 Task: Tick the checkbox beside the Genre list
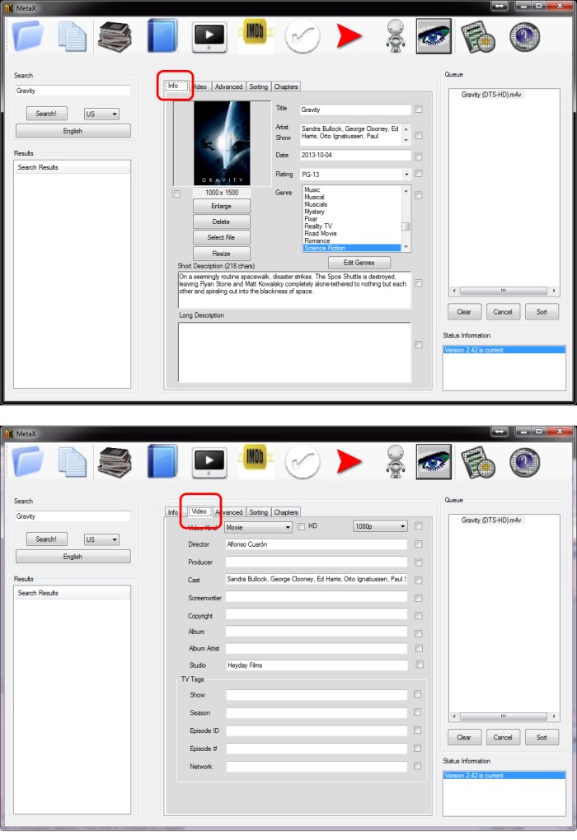(x=418, y=195)
